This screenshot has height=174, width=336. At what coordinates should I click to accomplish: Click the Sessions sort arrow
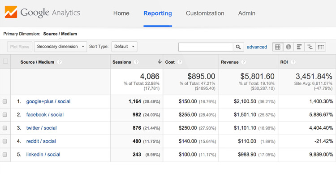coord(159,62)
